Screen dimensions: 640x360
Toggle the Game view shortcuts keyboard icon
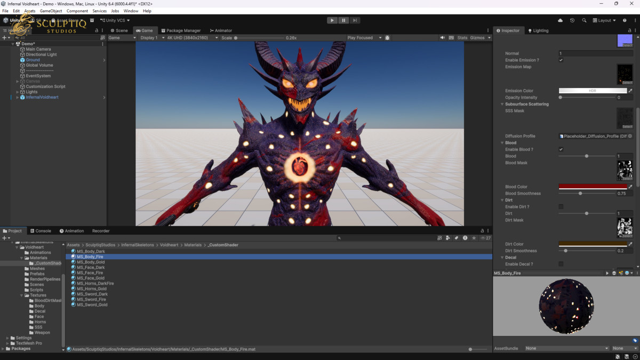[x=452, y=38]
